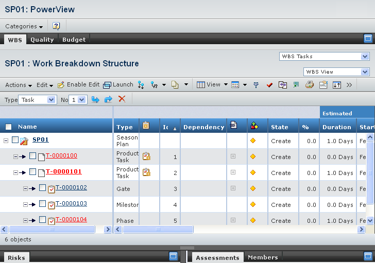Click the maximize icon on Assessments panel
The image size is (375, 263).
368,256
